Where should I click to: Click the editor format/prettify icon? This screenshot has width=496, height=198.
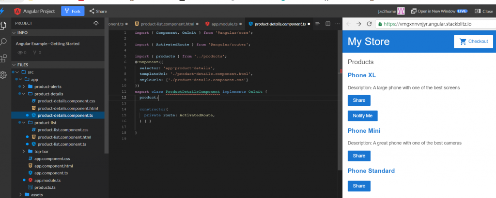pyautogui.click(x=318, y=24)
